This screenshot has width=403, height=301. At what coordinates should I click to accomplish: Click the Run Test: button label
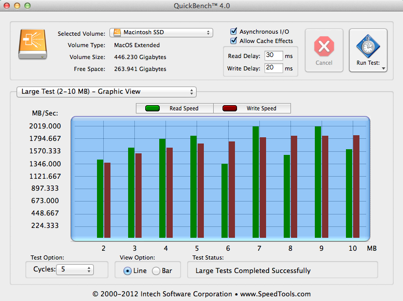368,63
